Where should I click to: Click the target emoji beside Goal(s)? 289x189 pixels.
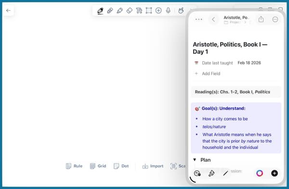click(197, 108)
